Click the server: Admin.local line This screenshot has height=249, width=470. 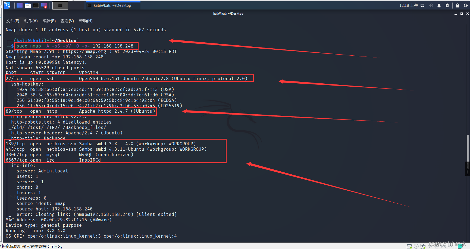coord(42,171)
